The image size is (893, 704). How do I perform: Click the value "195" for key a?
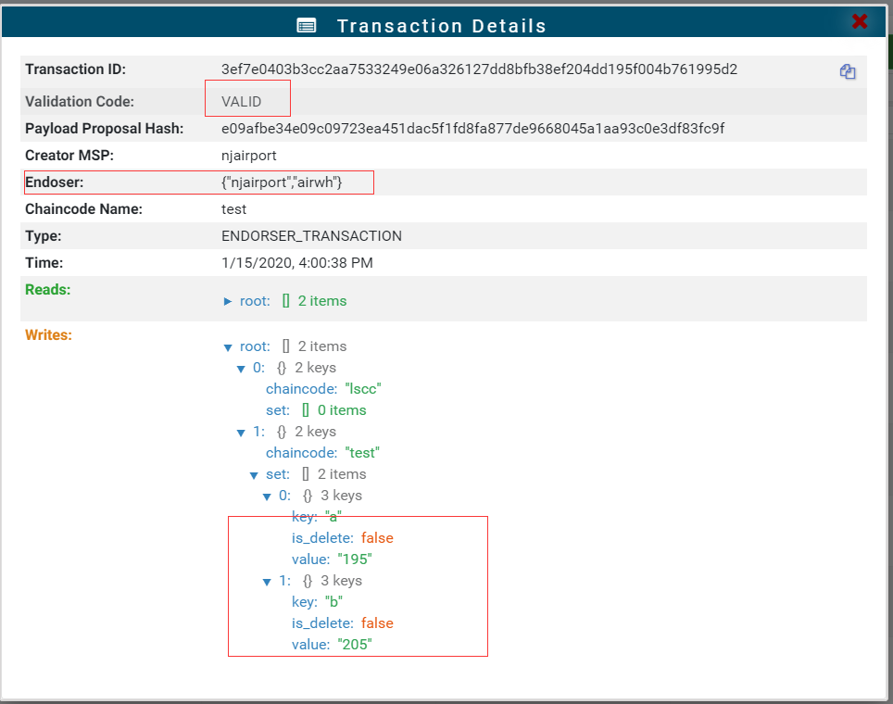(354, 559)
